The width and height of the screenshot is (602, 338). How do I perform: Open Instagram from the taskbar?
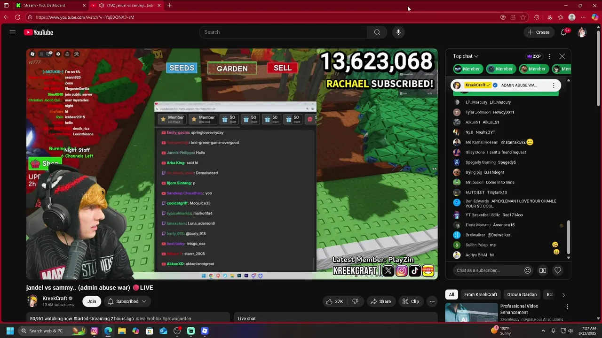(94, 331)
